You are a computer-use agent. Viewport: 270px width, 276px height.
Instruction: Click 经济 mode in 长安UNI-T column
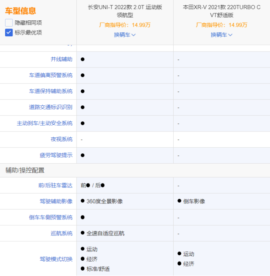(89, 259)
